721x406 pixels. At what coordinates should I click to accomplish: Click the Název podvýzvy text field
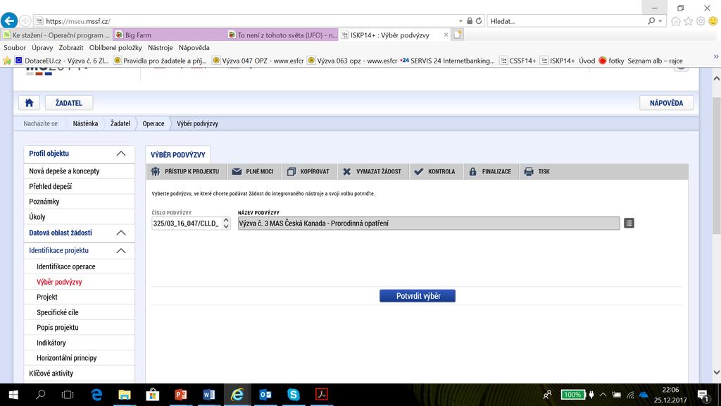(429, 223)
